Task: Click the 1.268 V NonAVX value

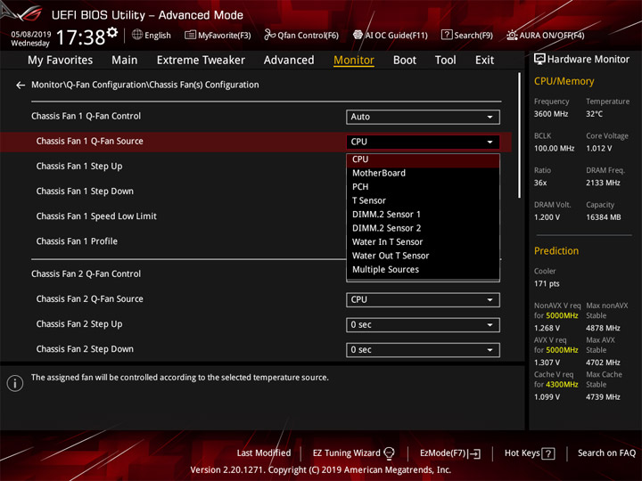Action: (x=547, y=328)
